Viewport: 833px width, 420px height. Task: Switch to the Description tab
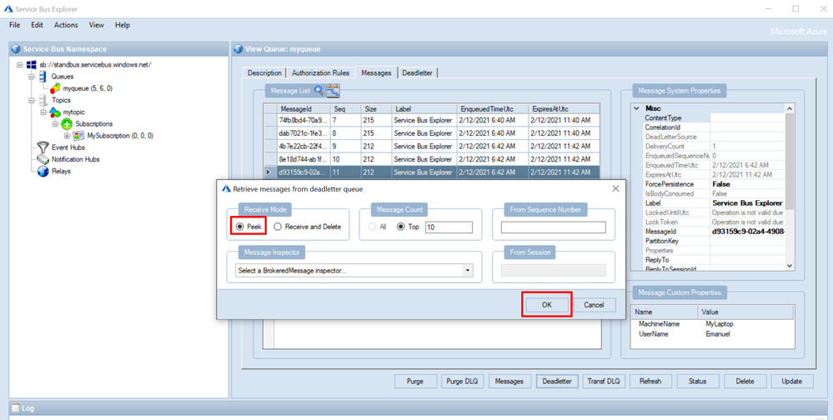(264, 72)
